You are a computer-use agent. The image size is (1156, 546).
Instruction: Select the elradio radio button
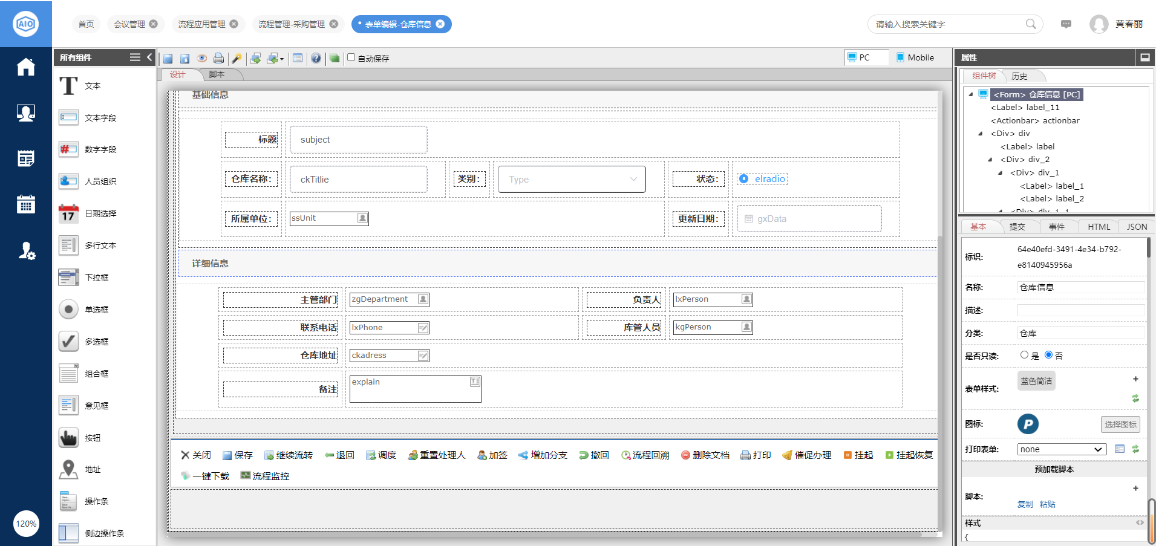[744, 179]
